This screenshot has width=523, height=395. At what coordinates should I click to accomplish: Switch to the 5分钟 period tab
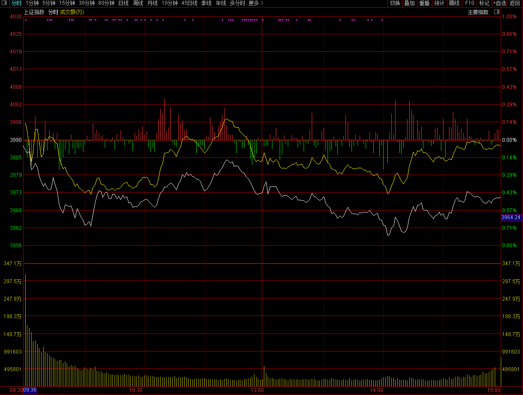[49, 3]
